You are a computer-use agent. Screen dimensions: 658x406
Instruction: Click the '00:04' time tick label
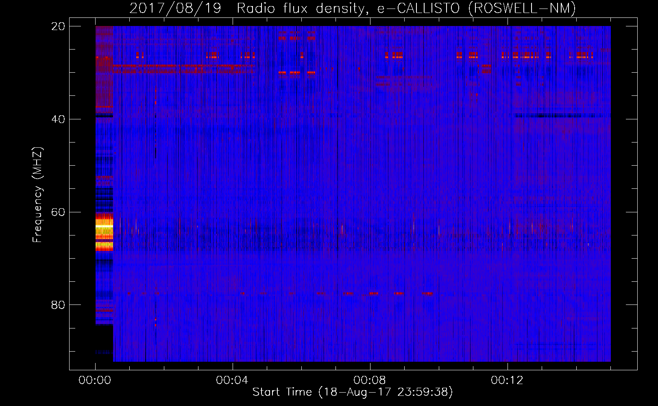coord(232,380)
